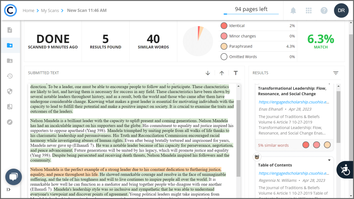Screen dimensions: 354x199
Task: Open the apps grid menu
Action: click(x=308, y=10)
